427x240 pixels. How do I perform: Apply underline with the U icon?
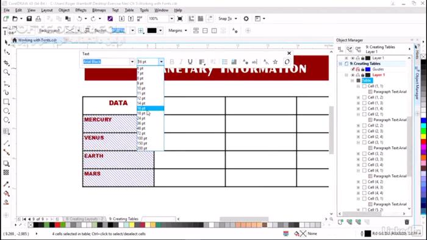(x=190, y=62)
